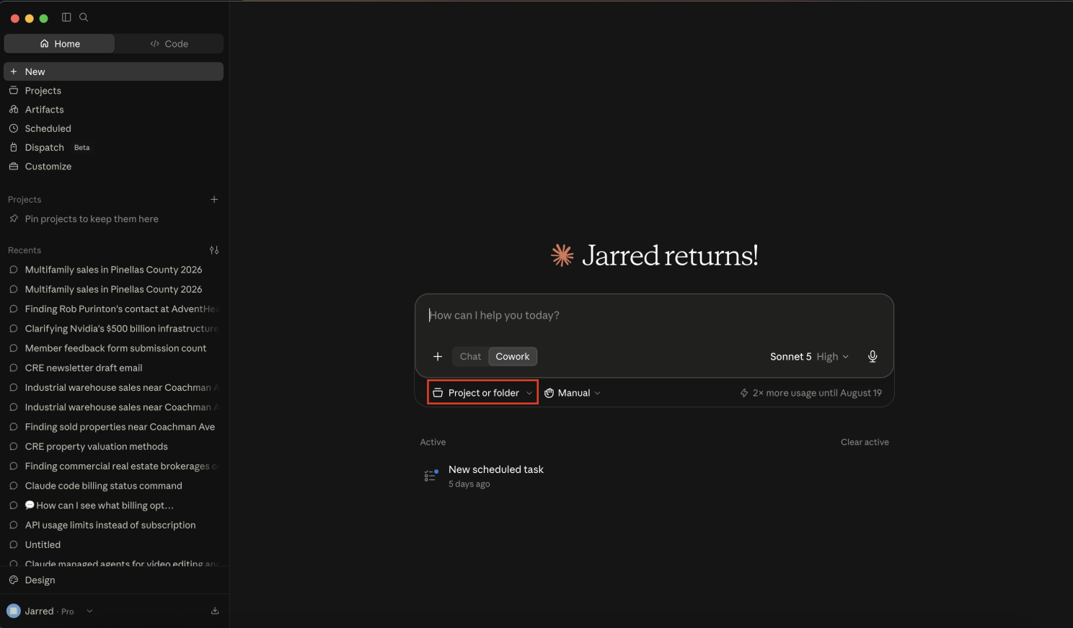Click the download icon in sidebar footer
The height and width of the screenshot is (628, 1073).
[215, 611]
